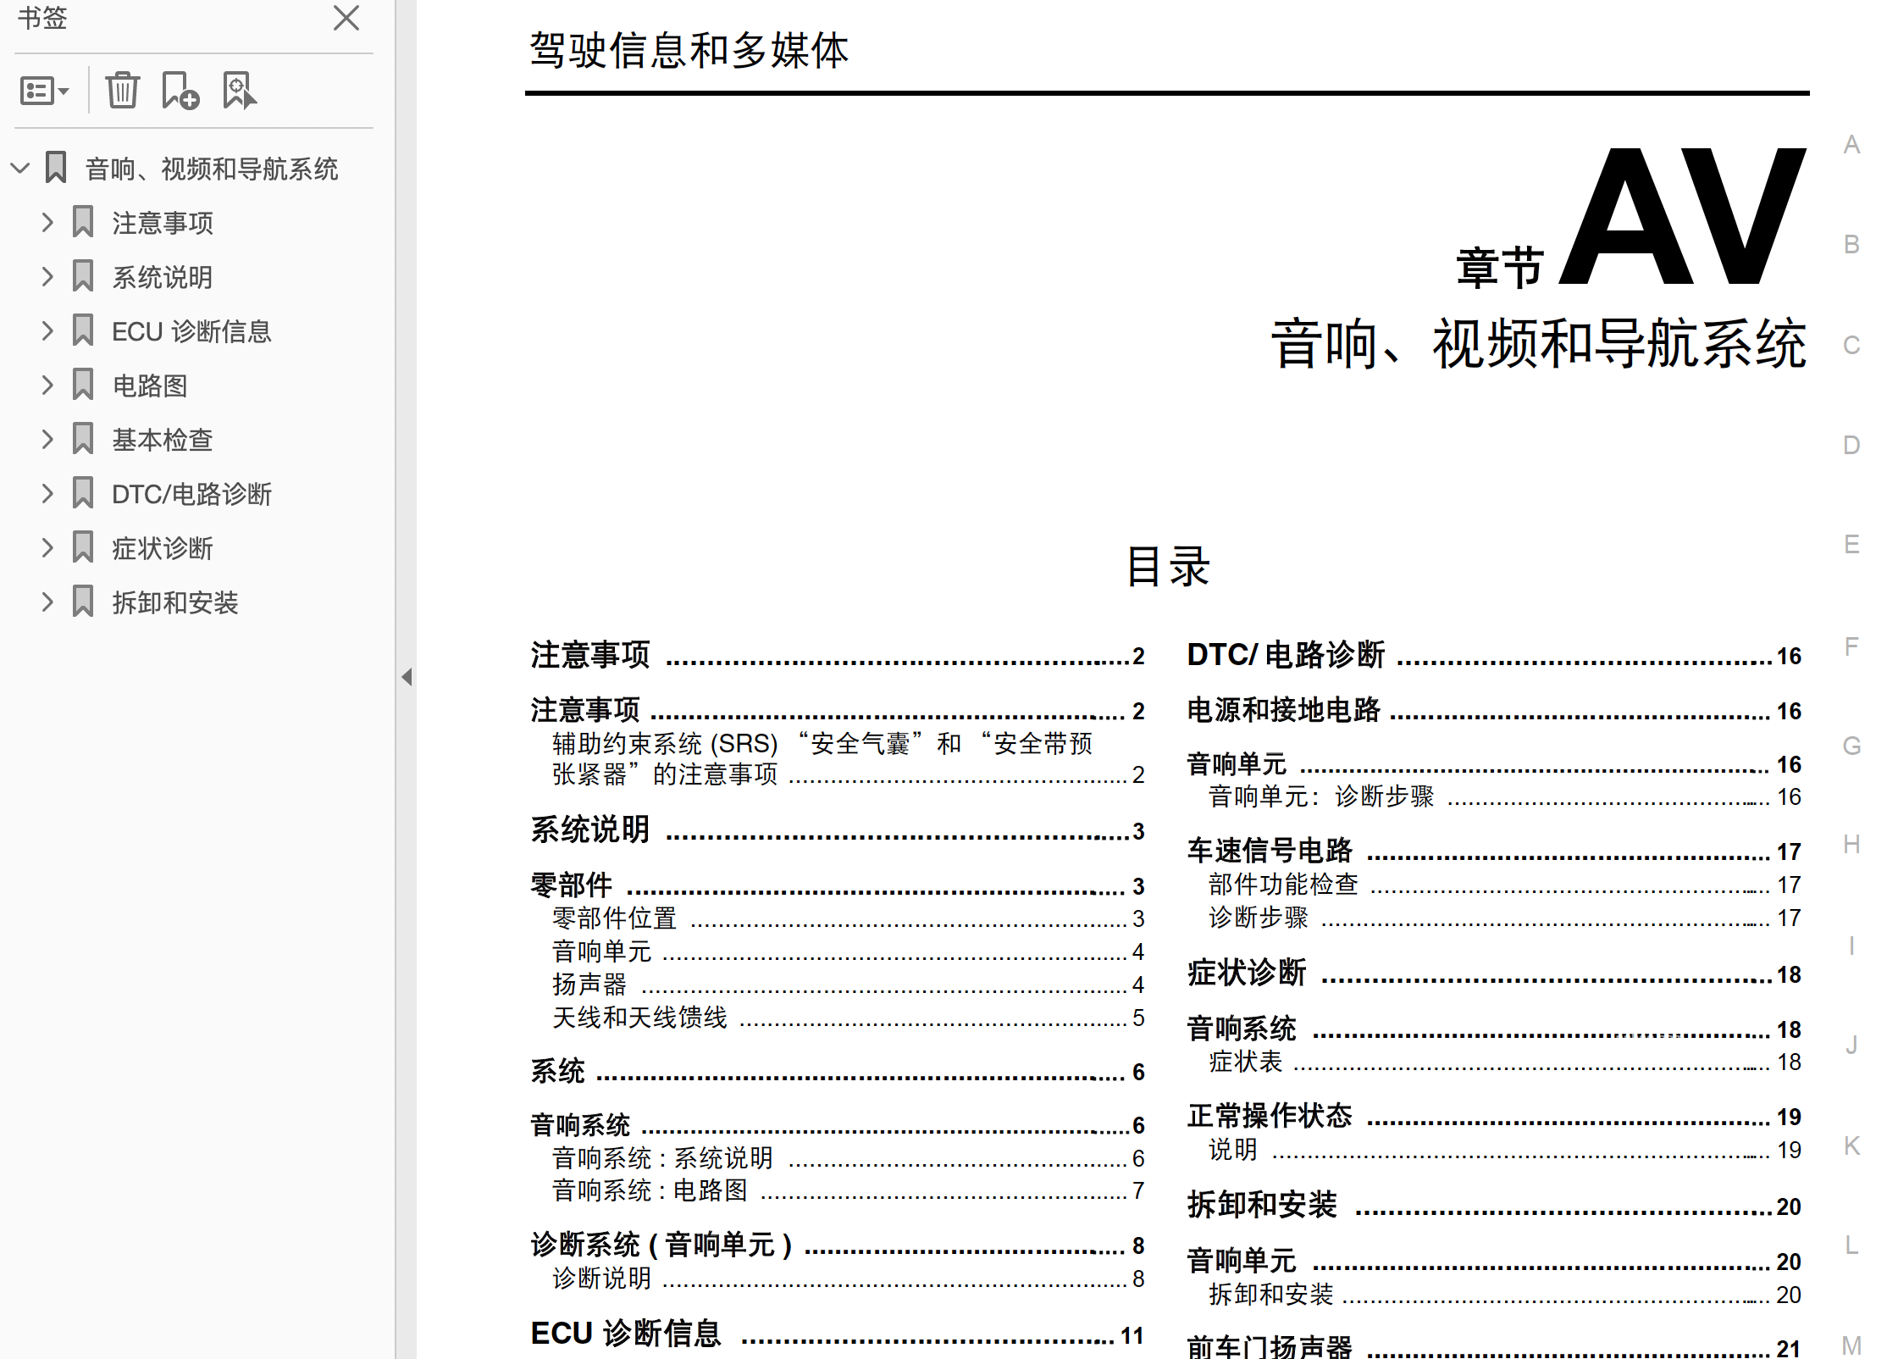
Task: Go to 系统说明 bookmark label
Action: (x=163, y=277)
